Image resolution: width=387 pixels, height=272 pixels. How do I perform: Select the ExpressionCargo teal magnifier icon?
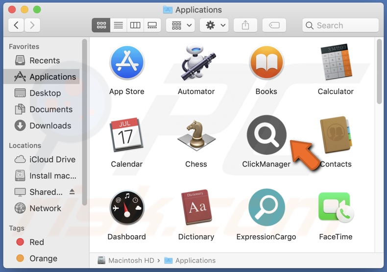pos(266,207)
